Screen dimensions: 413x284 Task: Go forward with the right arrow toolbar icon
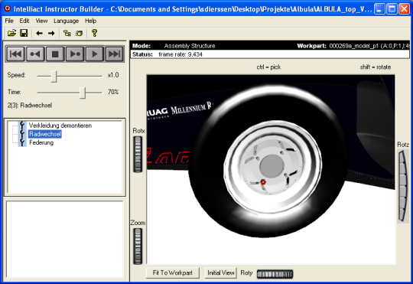[x=51, y=33]
